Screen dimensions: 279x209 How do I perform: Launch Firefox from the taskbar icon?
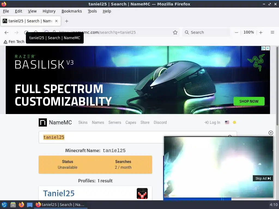[21, 205]
